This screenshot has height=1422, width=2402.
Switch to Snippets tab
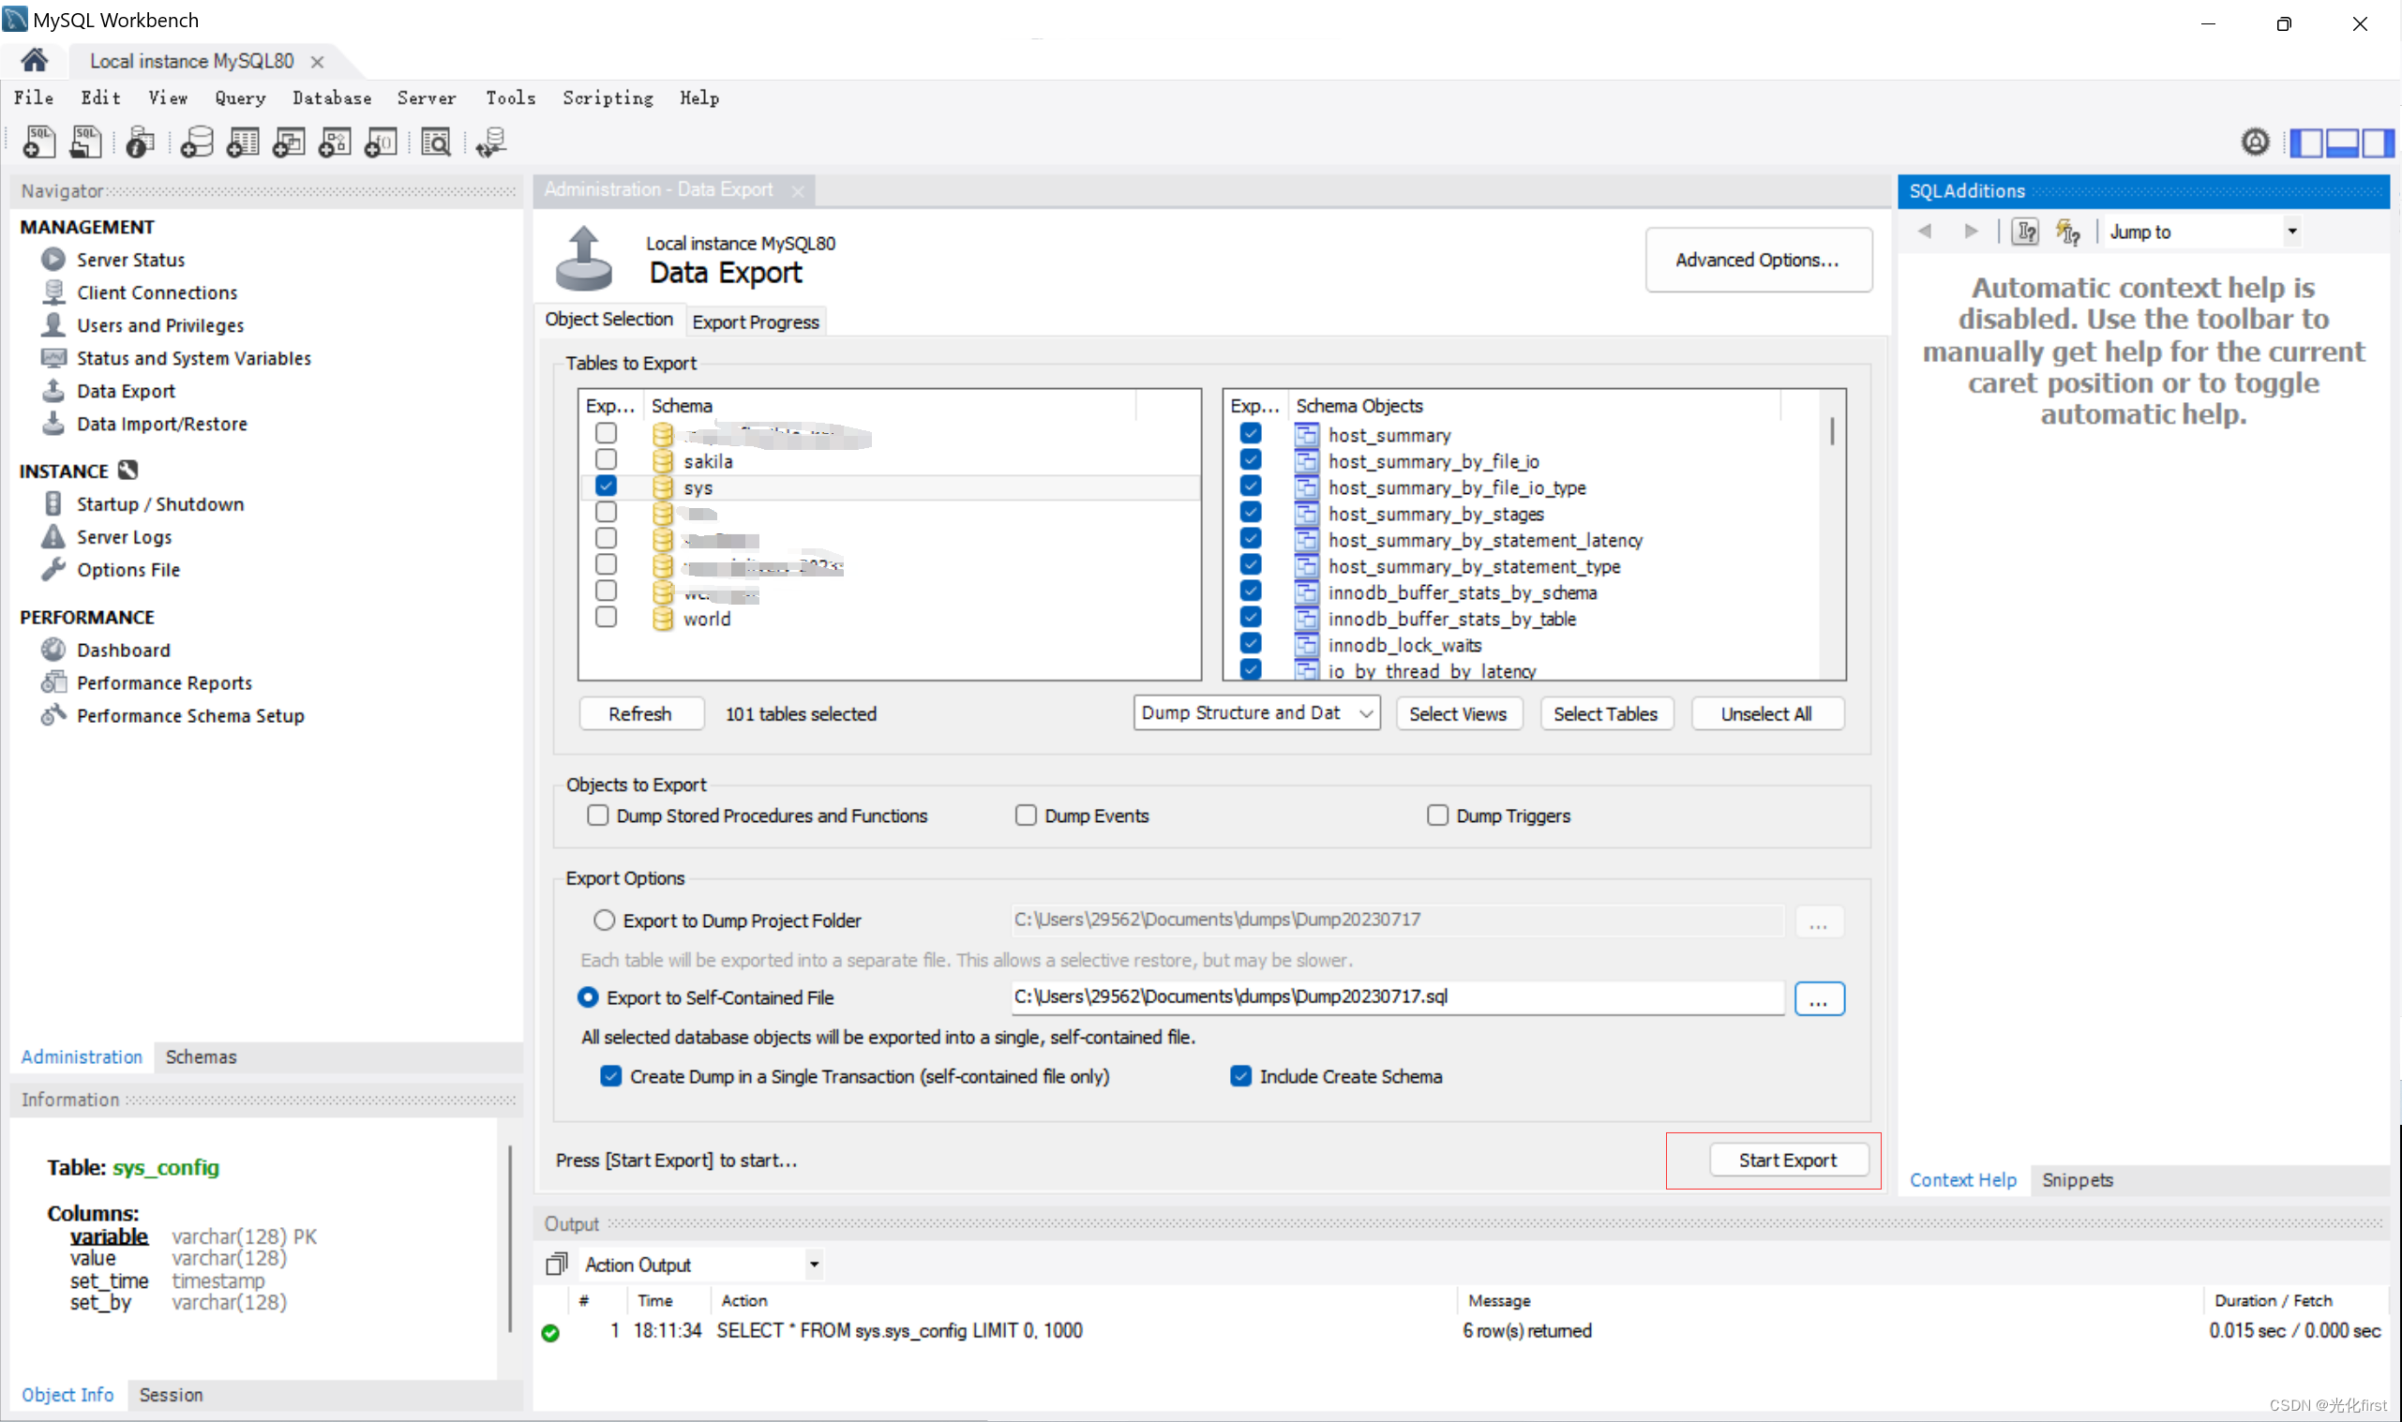(2077, 1179)
